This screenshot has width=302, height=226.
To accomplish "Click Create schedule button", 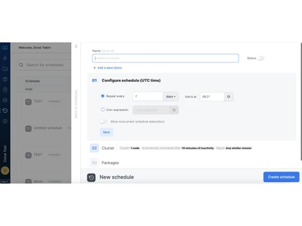I will [x=281, y=177].
